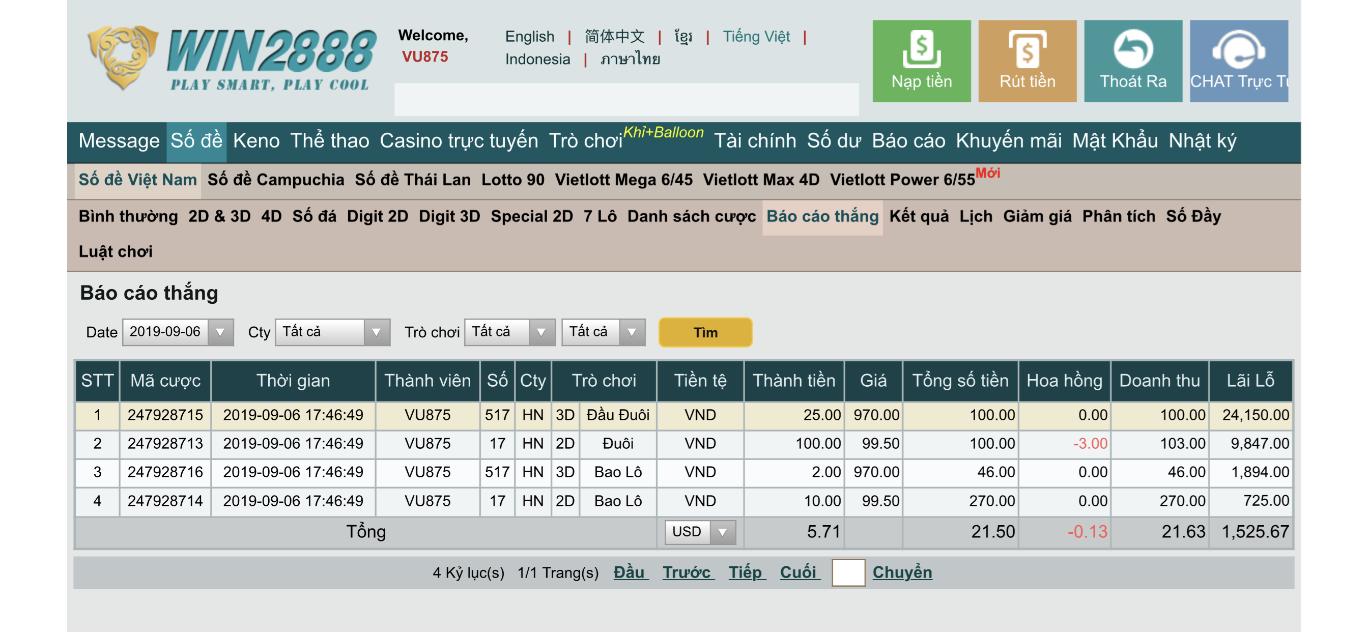Open second Trò chơi dropdown Tất cả
Image resolution: width=1368 pixels, height=632 pixels.
click(x=603, y=332)
